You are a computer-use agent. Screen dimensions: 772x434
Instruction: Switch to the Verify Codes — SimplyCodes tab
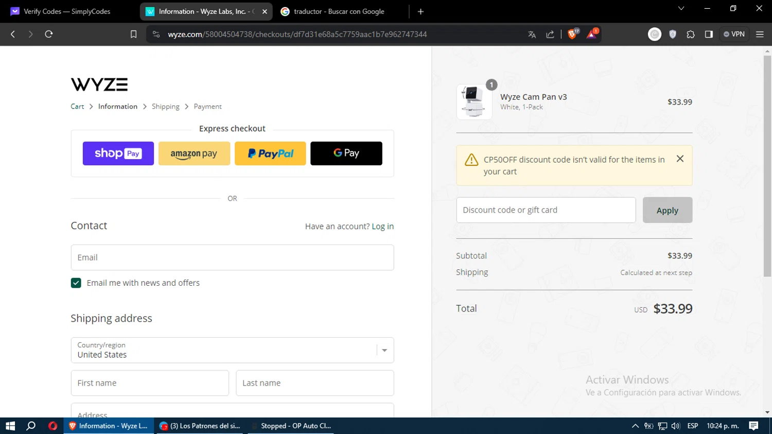(67, 11)
